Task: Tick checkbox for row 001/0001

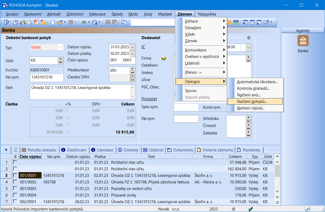Action: tap(15, 176)
